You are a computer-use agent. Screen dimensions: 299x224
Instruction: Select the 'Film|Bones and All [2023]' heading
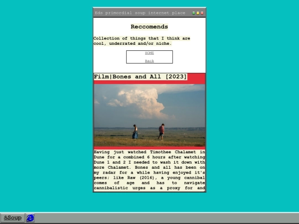pos(140,77)
